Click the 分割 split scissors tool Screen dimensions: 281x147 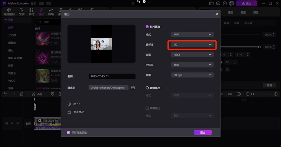pos(36,94)
